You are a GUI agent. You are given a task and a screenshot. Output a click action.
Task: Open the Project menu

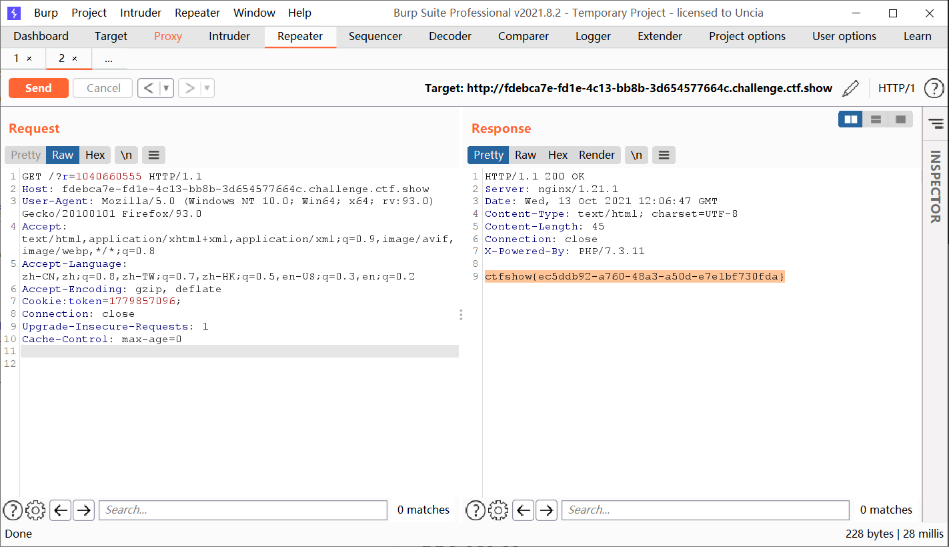coord(89,13)
